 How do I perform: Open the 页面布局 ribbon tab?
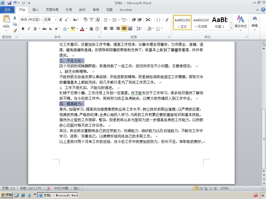[52, 10]
